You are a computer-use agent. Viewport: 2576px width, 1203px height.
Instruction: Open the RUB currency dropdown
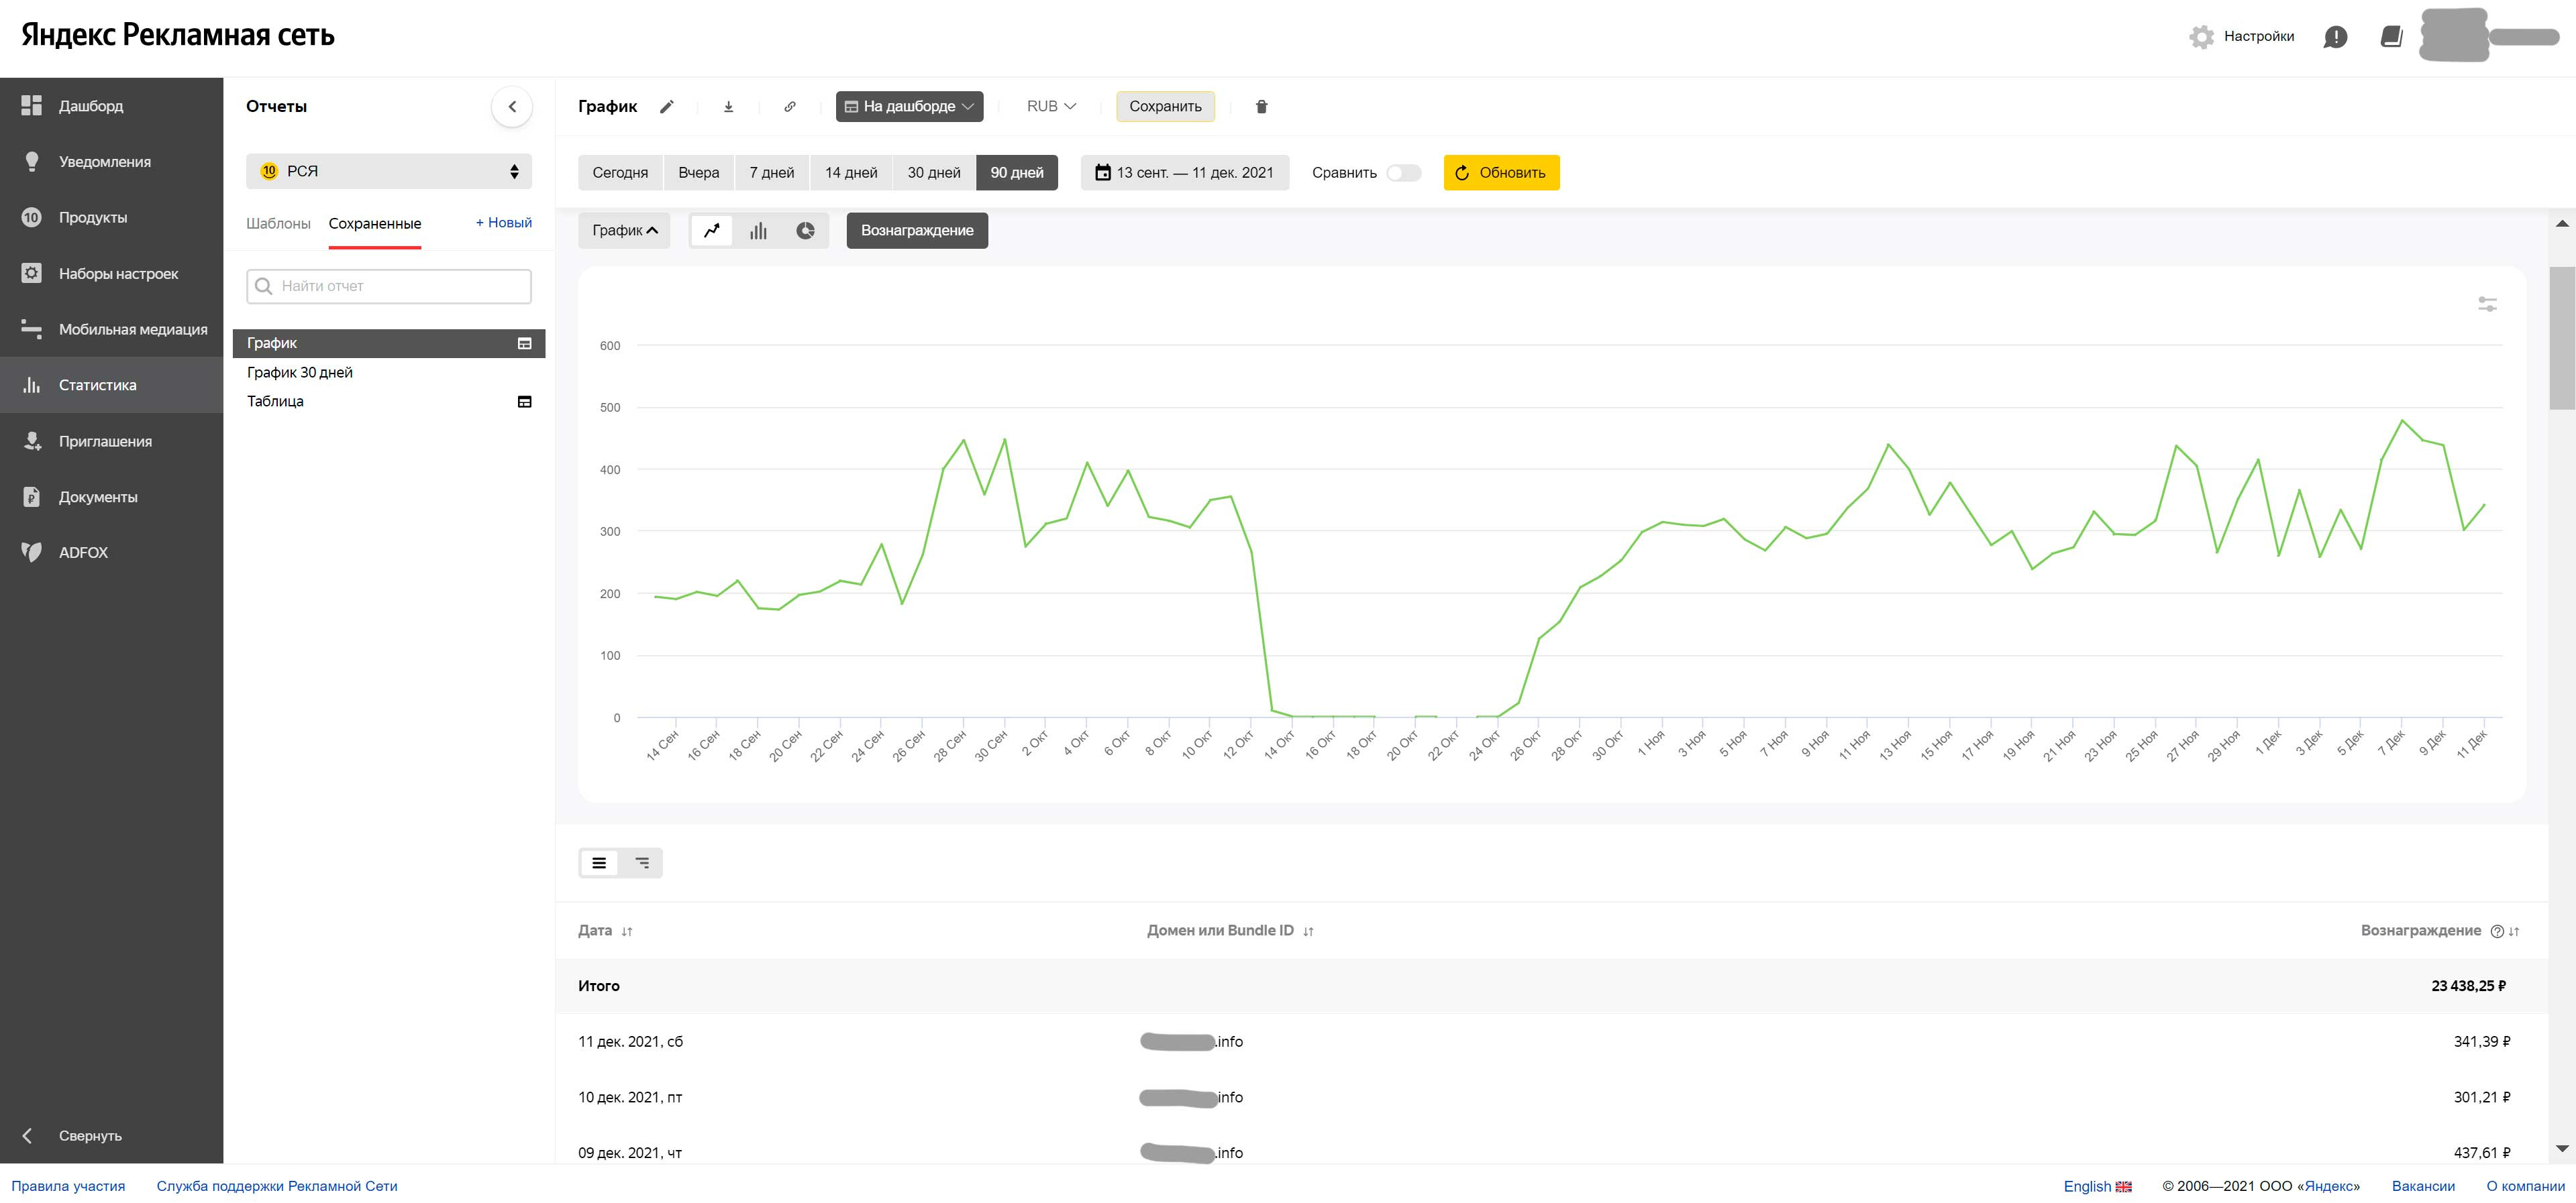(1051, 107)
